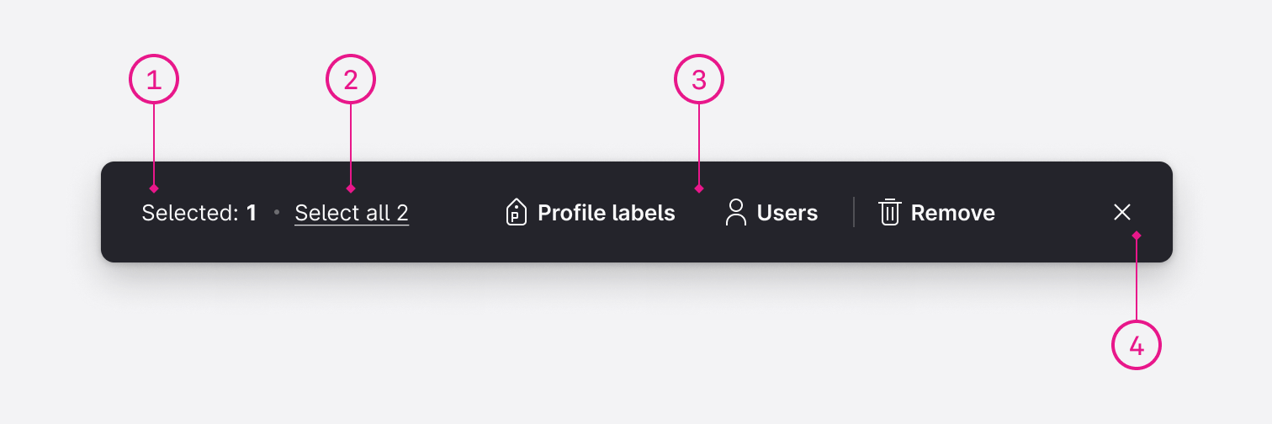The height and width of the screenshot is (424, 1272).
Task: Click the pink diamond pointer above 'Selected'
Action: coord(154,188)
